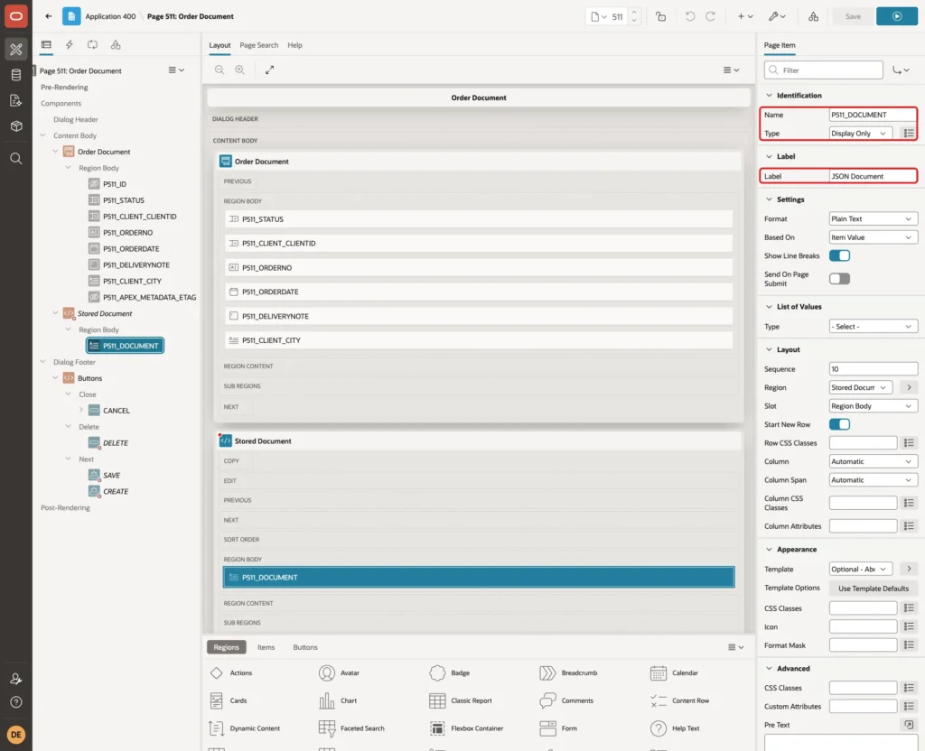Switch to Dynamic Actions lightning tab
This screenshot has width=925, height=751.
(x=69, y=45)
